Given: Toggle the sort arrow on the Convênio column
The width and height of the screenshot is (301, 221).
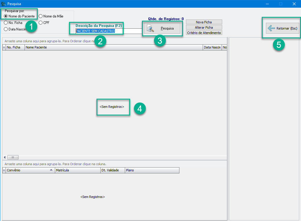Looking at the screenshot, I should pos(51,170).
